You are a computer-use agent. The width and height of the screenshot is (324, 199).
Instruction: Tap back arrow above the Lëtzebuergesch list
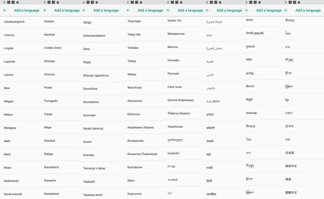[5, 10]
